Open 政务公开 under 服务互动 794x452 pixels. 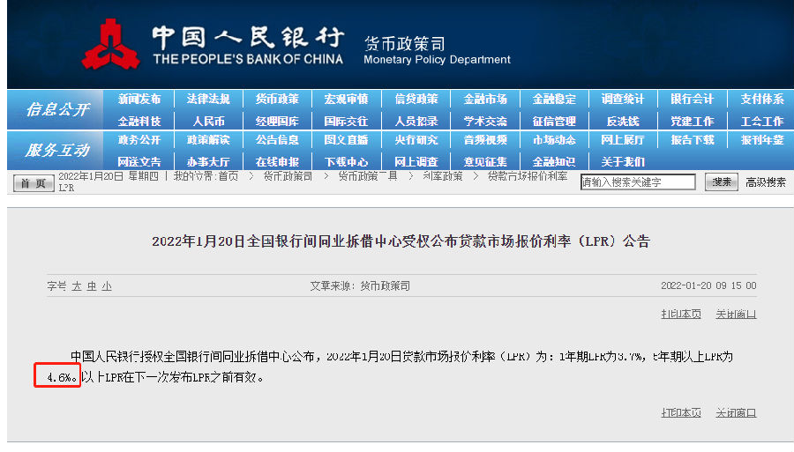tap(139, 140)
